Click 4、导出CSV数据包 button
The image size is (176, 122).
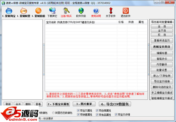click(115, 104)
